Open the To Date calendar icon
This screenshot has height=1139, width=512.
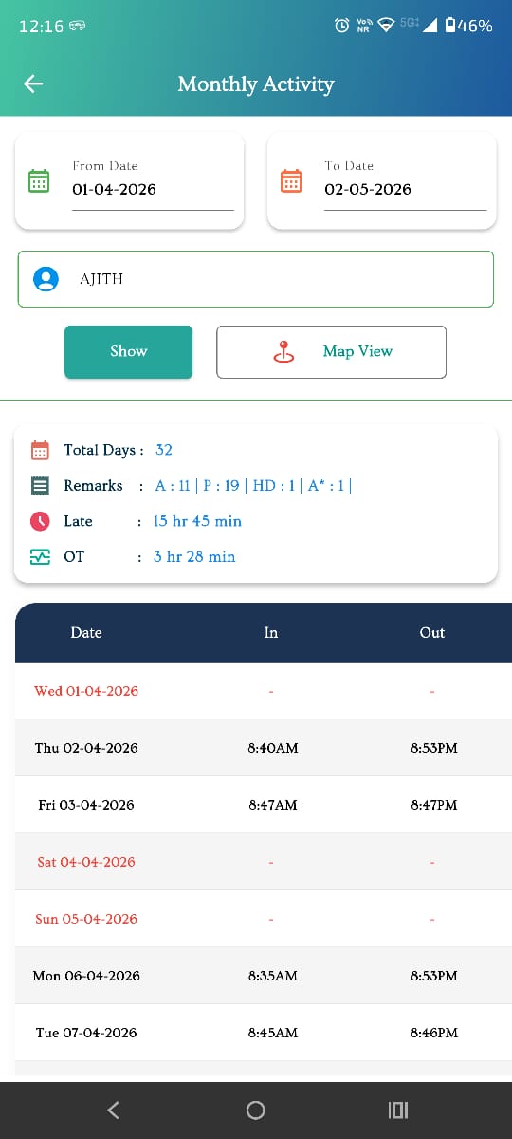(x=291, y=180)
